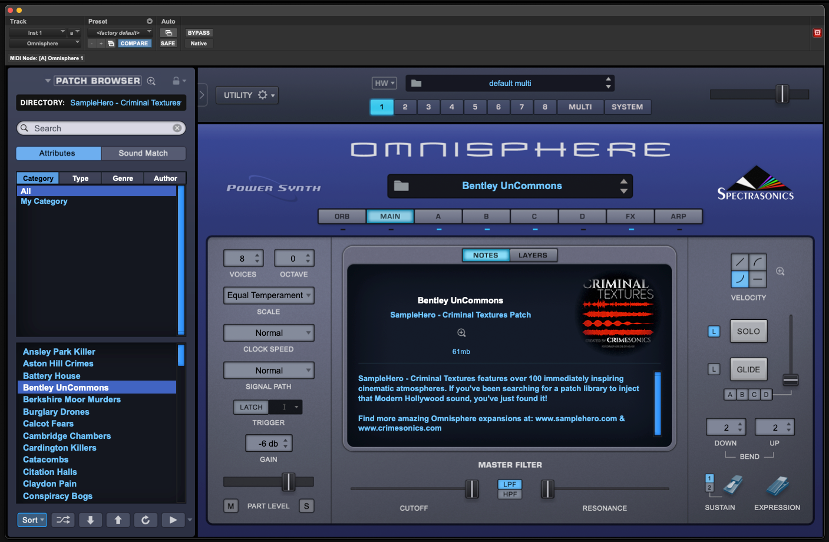Screen dimensions: 829x542
Task: Select the linear velocity curve
Action: pyautogui.click(x=740, y=262)
